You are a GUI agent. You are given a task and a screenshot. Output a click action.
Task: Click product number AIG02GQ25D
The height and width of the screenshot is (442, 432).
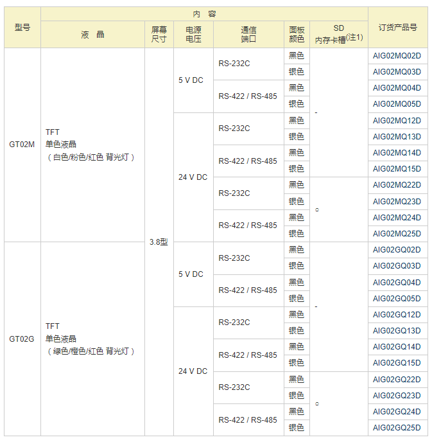(397, 428)
